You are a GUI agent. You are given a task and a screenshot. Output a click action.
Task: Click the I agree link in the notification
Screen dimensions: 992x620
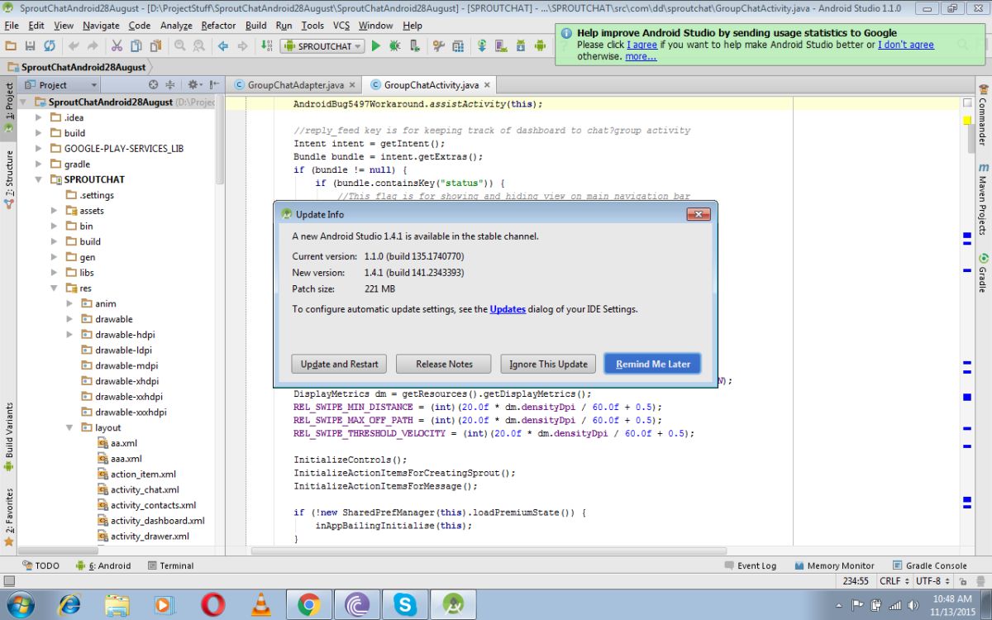(x=642, y=45)
